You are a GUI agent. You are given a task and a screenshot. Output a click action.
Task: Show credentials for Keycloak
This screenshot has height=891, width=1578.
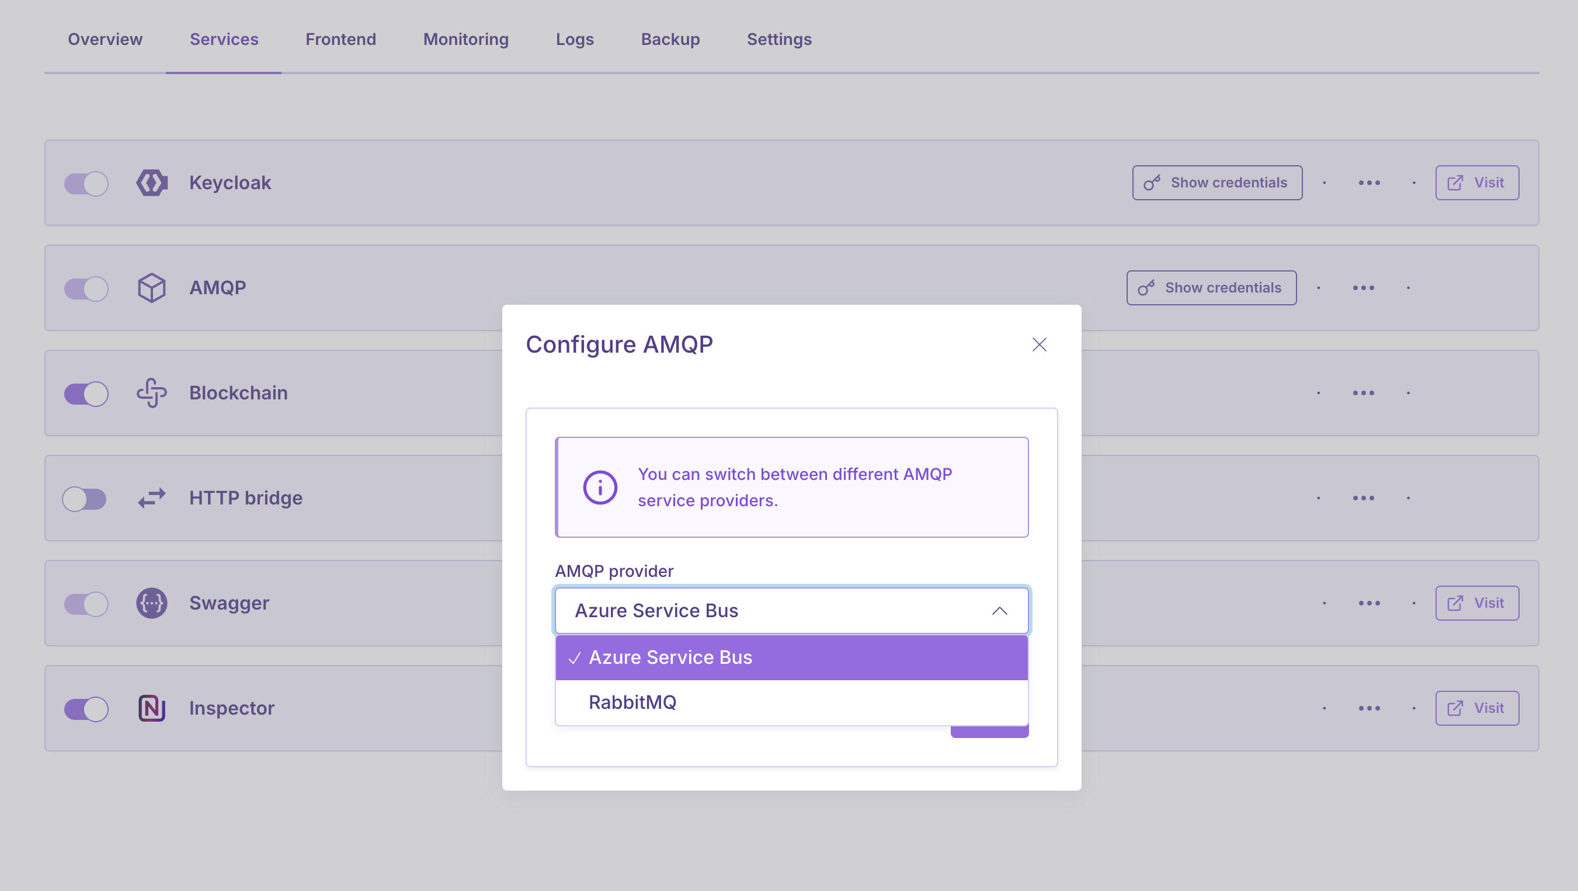1216,183
